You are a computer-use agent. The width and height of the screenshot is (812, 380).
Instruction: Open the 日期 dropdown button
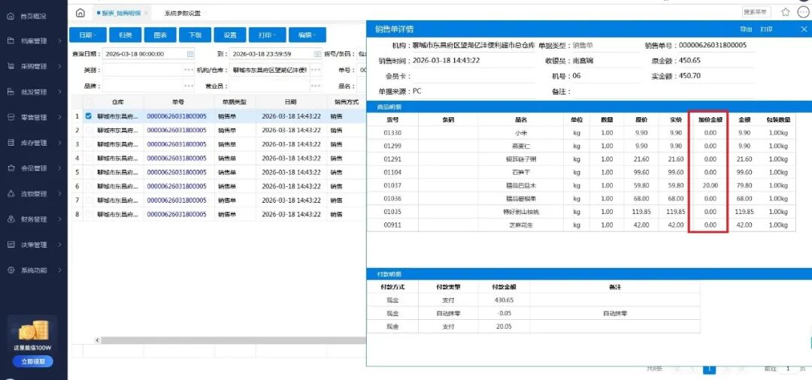pyautogui.click(x=86, y=35)
